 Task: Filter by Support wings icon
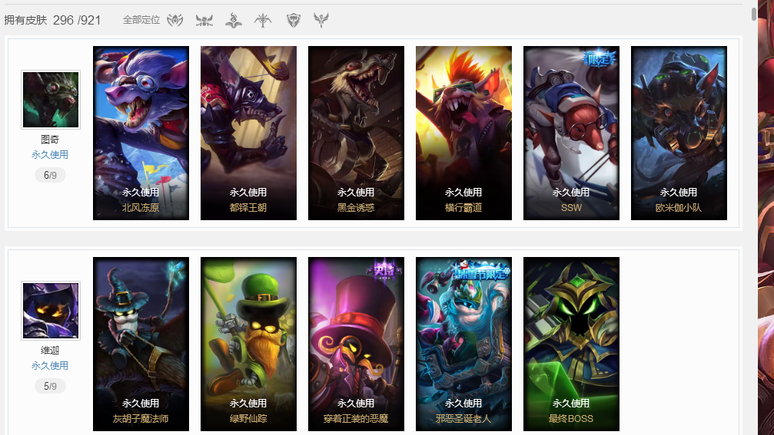(x=321, y=20)
